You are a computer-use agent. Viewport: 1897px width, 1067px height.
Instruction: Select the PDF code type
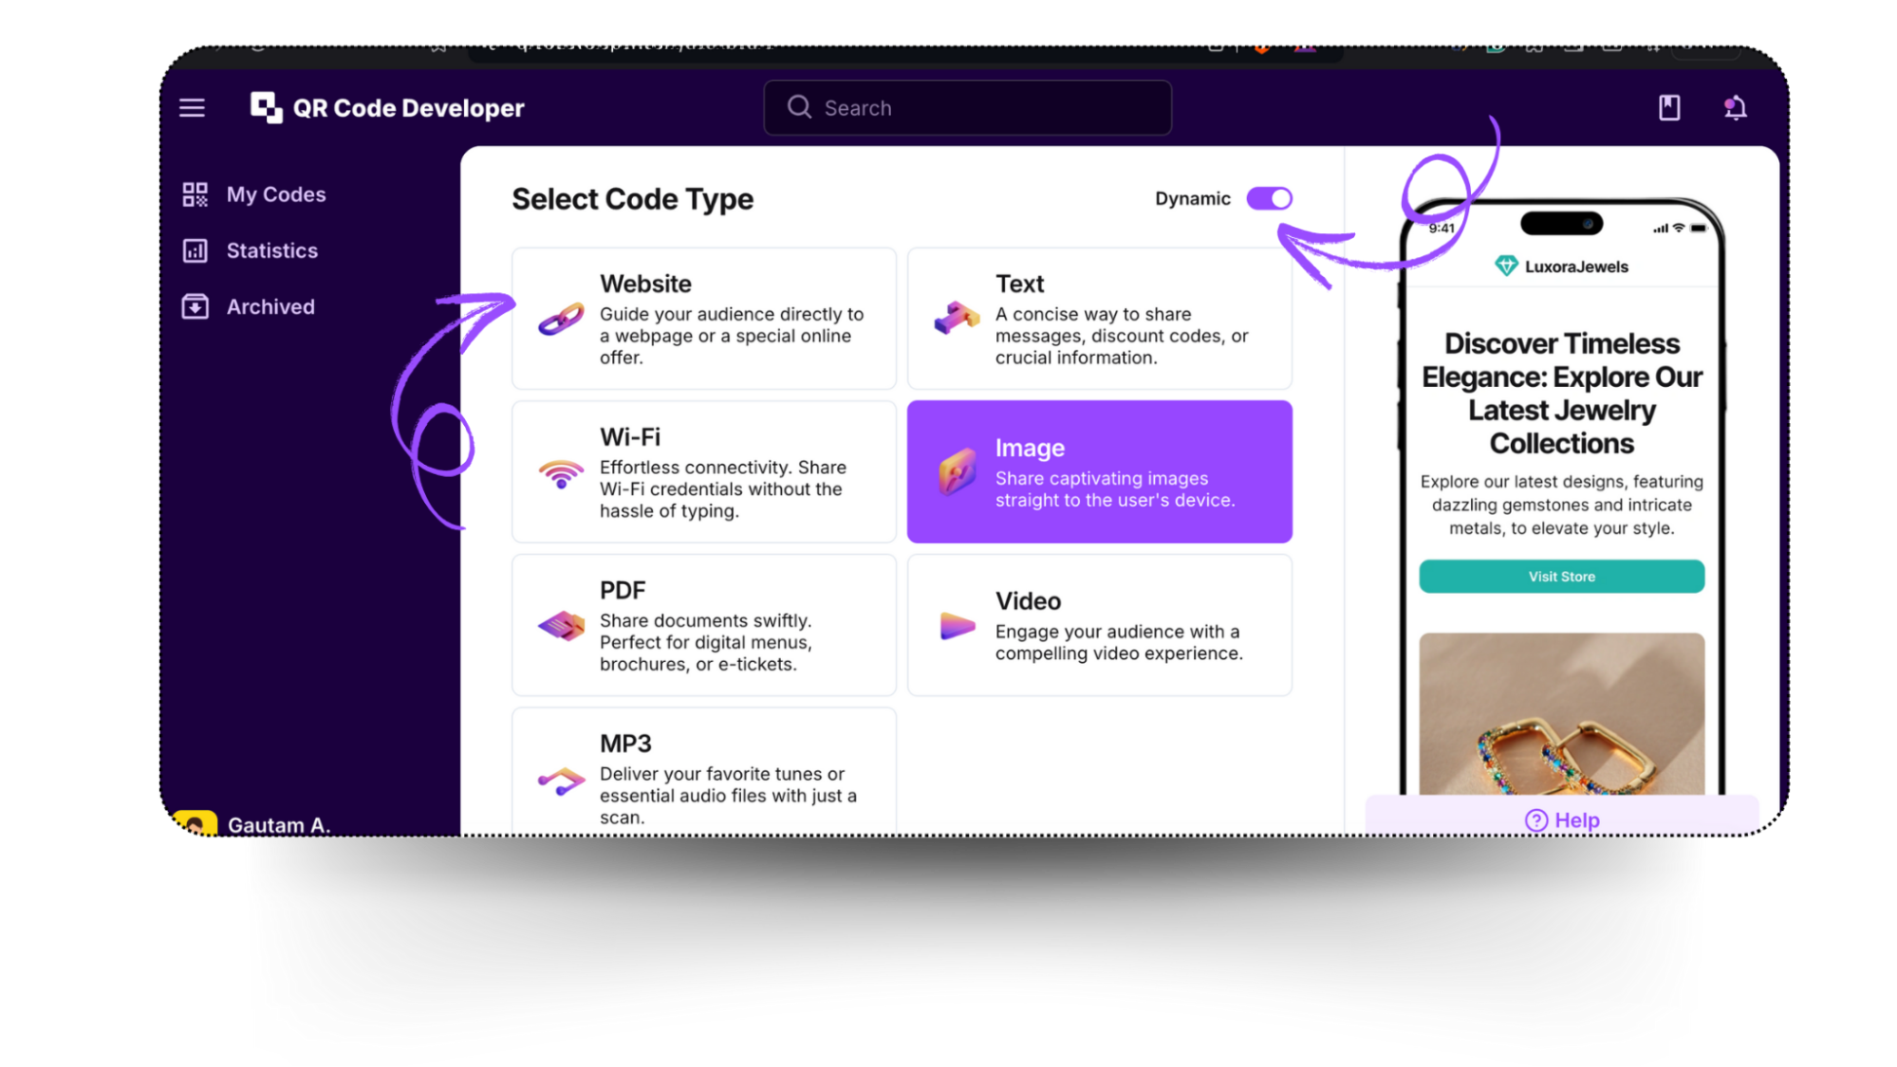pyautogui.click(x=703, y=625)
